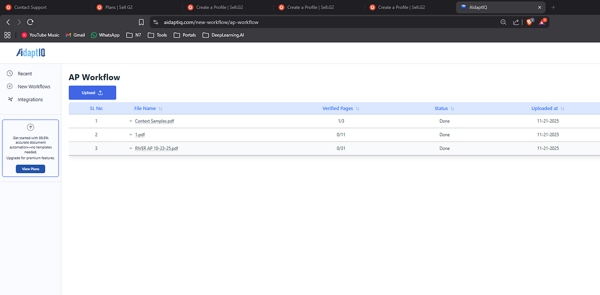Click the Integrations icon in the sidebar
This screenshot has width=600, height=295.
10,99
